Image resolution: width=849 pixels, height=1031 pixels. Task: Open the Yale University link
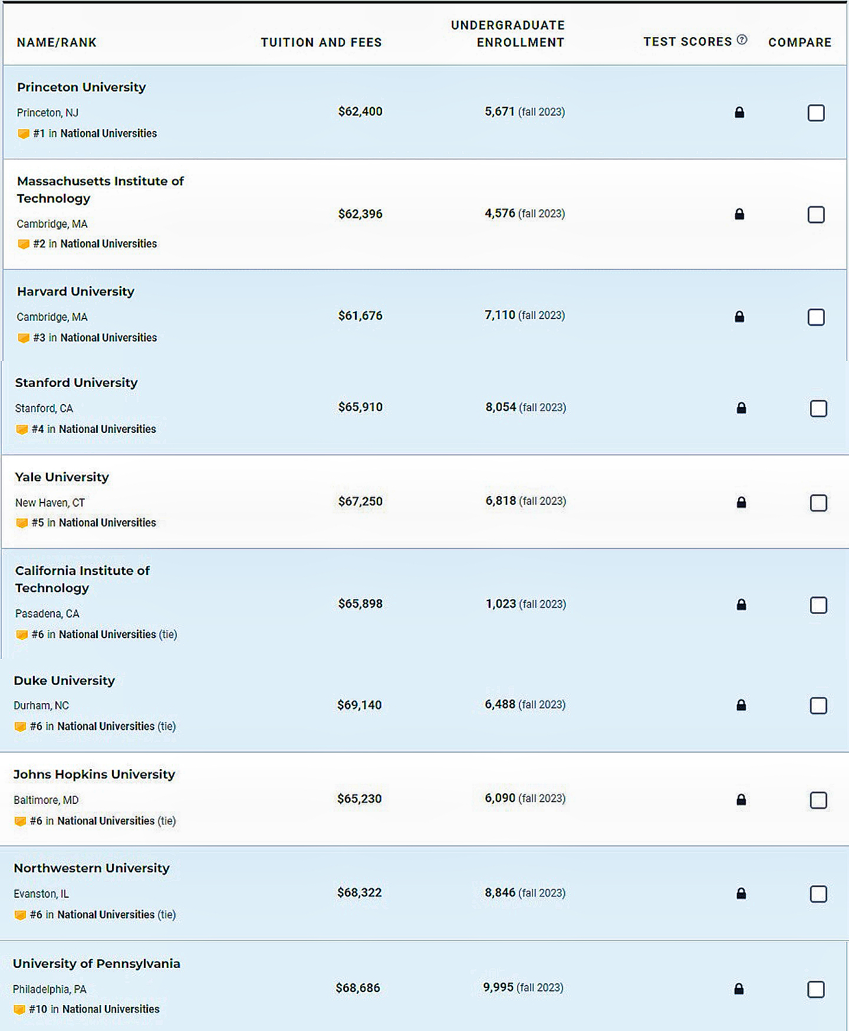pos(62,477)
